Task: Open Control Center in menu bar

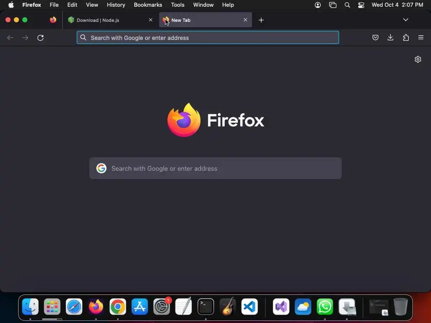Action: (361, 5)
